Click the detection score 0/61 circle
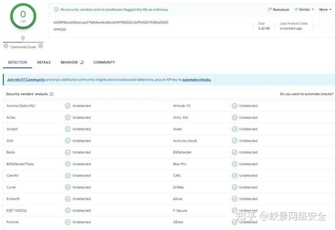The image size is (335, 230). [x=23, y=16]
